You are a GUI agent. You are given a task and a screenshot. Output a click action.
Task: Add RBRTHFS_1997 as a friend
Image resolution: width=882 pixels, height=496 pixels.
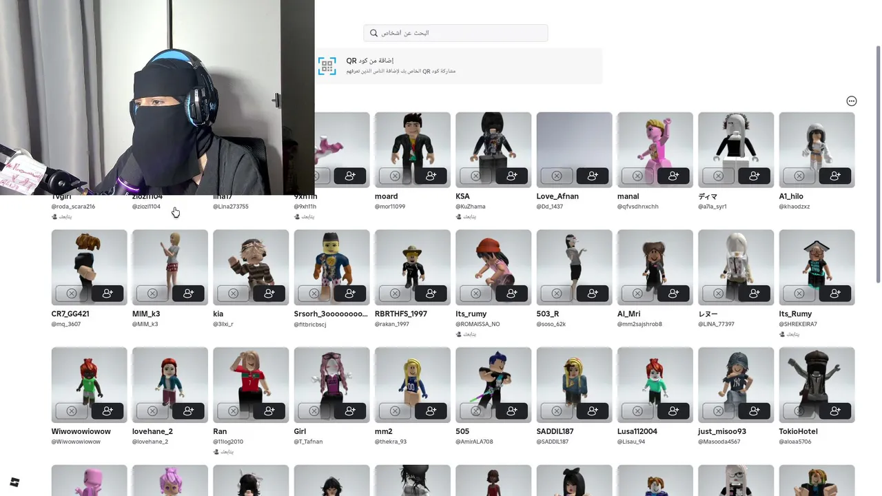click(431, 293)
